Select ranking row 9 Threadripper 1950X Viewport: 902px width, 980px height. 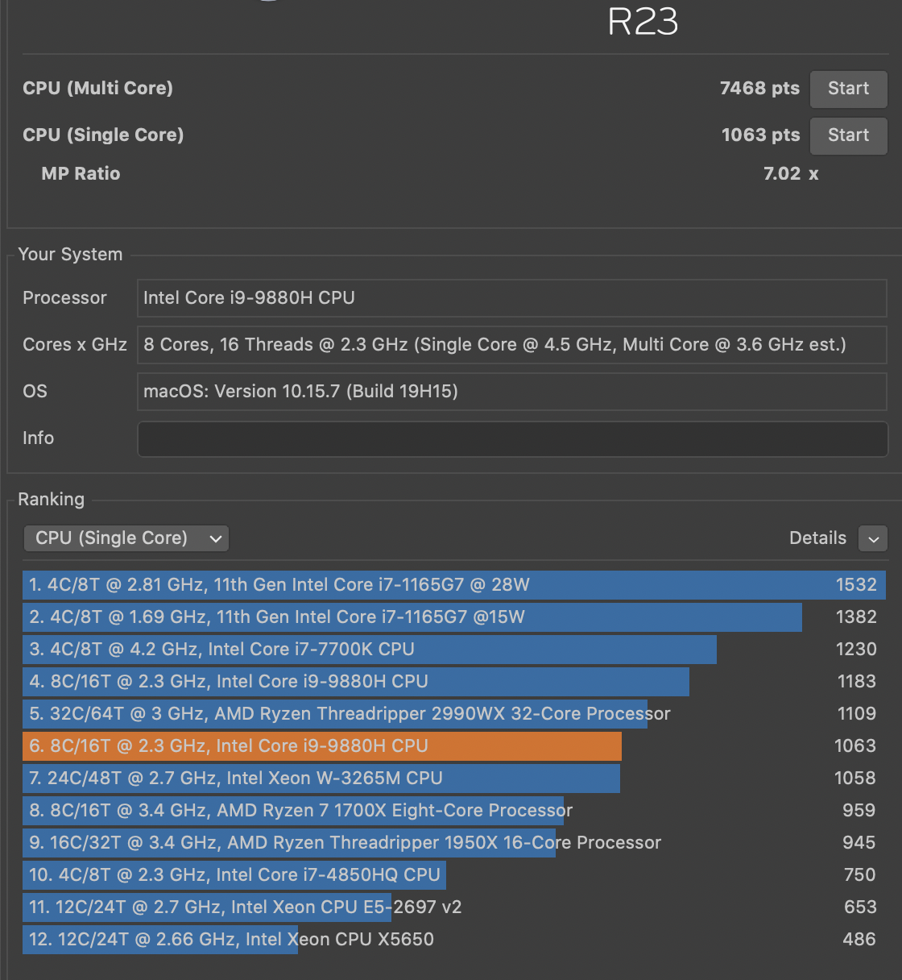[454, 843]
